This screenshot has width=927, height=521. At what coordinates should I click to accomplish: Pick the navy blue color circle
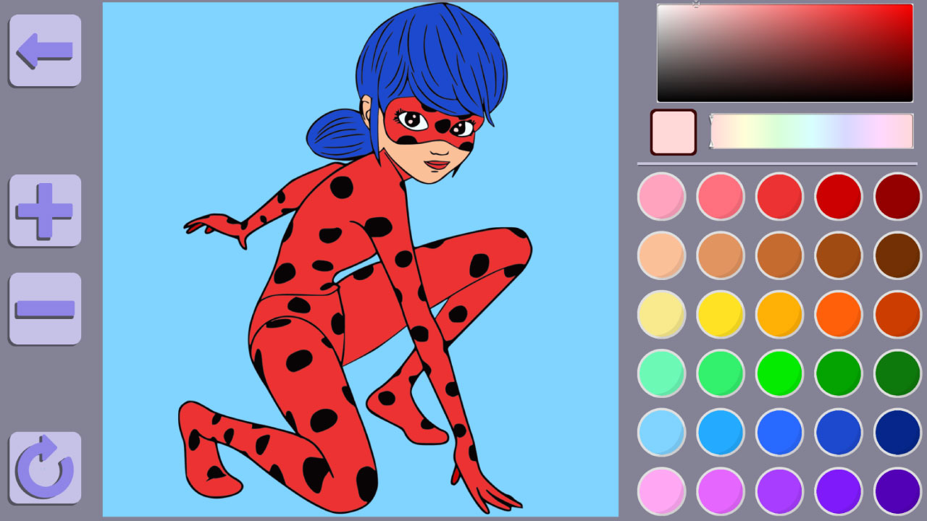coord(897,432)
